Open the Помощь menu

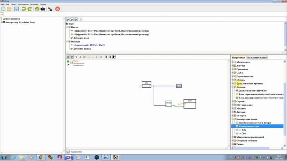[x=43, y=4]
